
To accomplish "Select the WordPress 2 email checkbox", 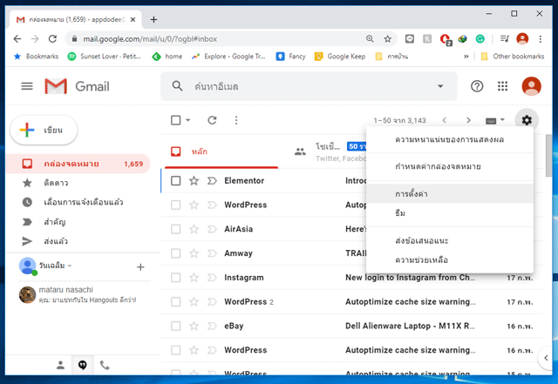I will 176,301.
